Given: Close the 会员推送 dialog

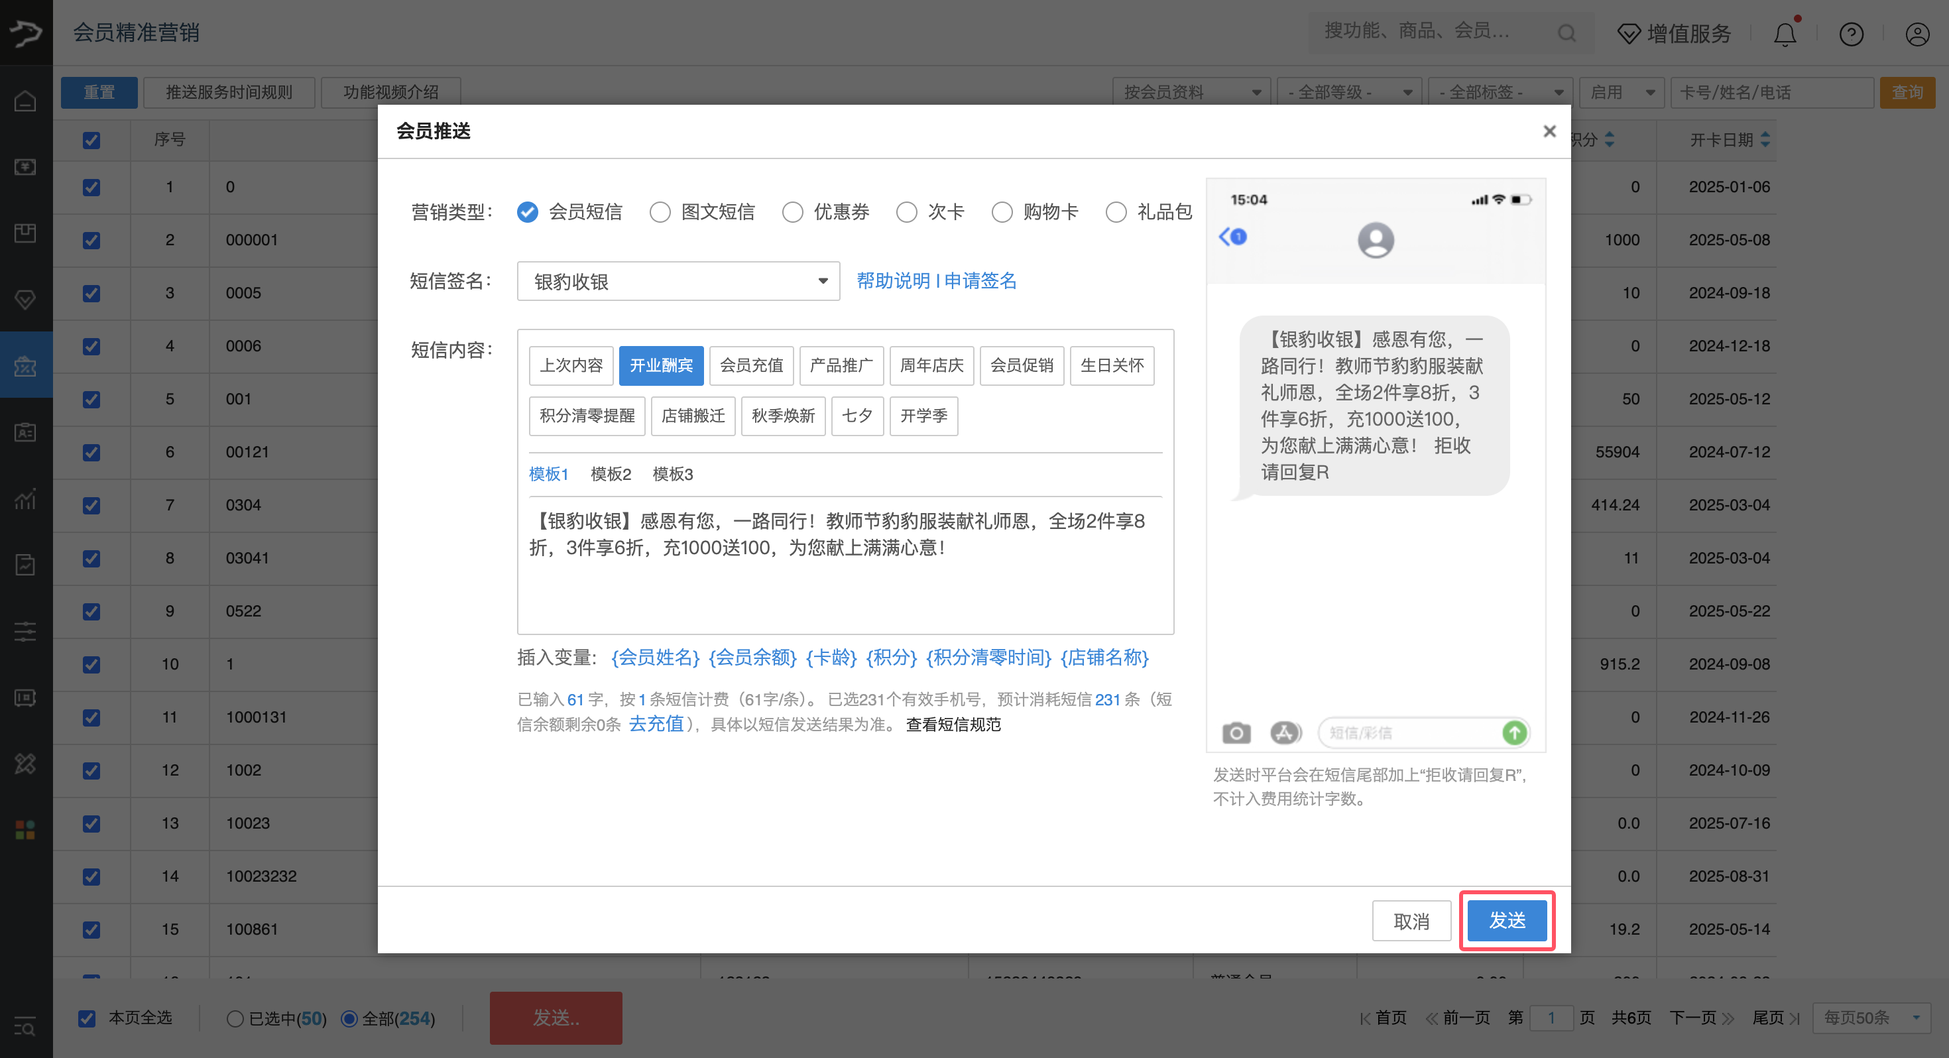Looking at the screenshot, I should (x=1549, y=131).
